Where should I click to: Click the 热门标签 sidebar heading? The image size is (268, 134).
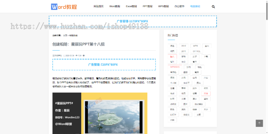pyautogui.click(x=173, y=35)
